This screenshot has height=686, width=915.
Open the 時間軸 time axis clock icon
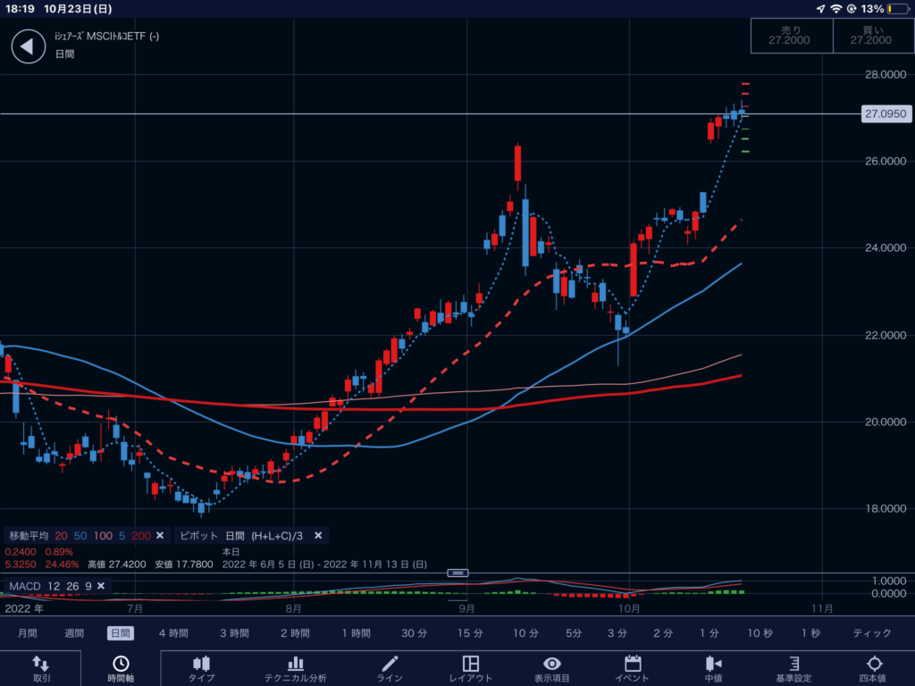[120, 668]
